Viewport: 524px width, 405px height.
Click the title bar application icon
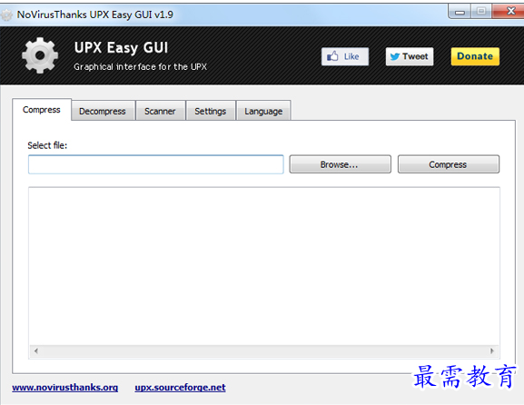(x=6, y=15)
